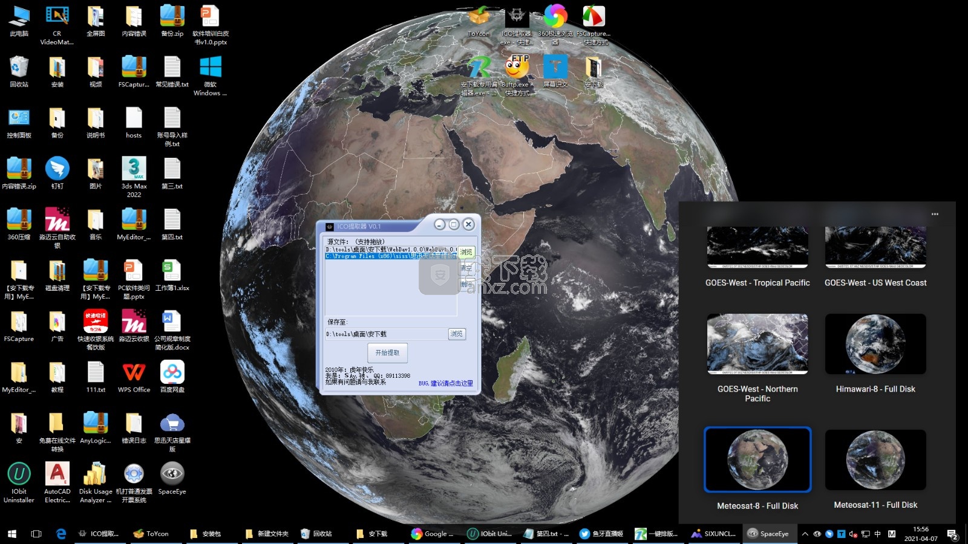
Task: Switch to the SpaceEye taskbar item
Action: (x=768, y=534)
